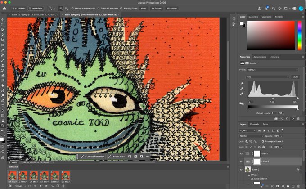Switch to Scan 127.jpeg document tab
This screenshot has width=306, height=189.
coord(34,14)
